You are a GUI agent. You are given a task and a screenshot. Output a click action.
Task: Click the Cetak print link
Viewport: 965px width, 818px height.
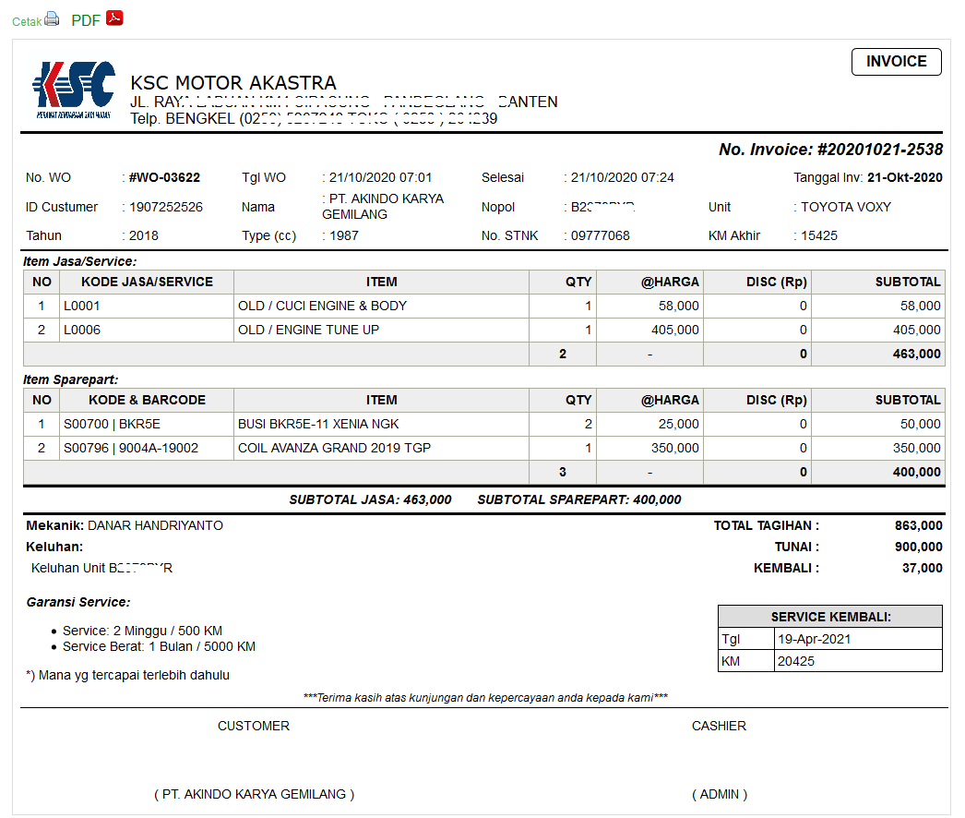27,21
